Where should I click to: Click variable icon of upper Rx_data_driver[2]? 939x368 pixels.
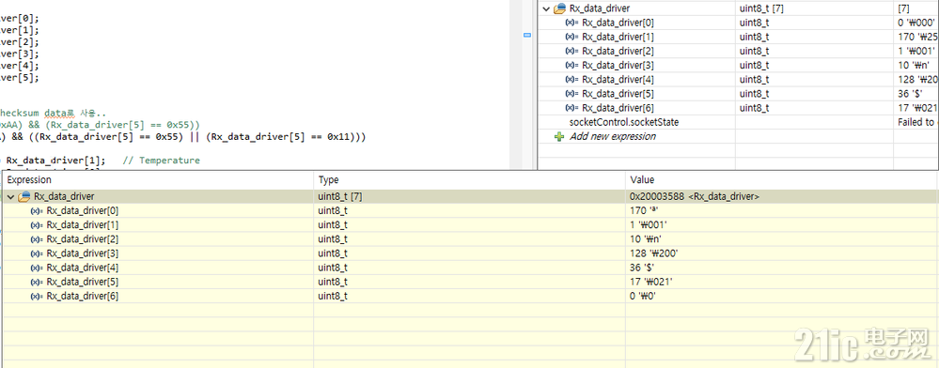pos(571,51)
